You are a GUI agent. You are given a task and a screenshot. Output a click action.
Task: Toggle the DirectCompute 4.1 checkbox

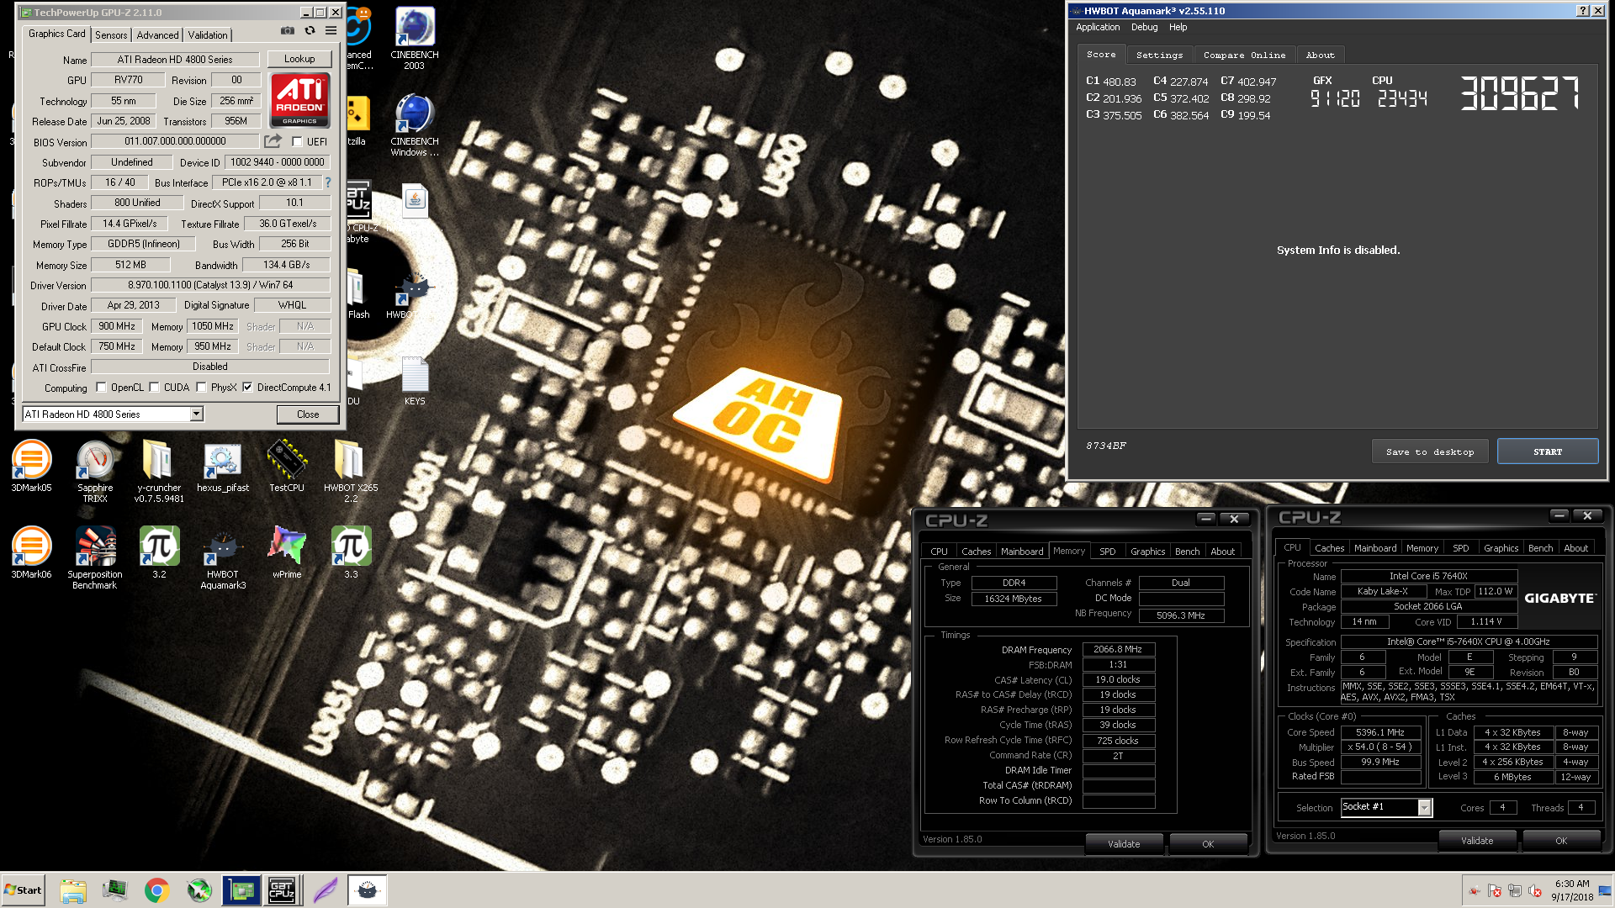coord(247,388)
